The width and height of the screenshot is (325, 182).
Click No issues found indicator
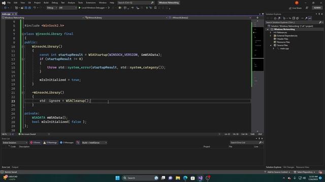pyautogui.click(x=27, y=134)
